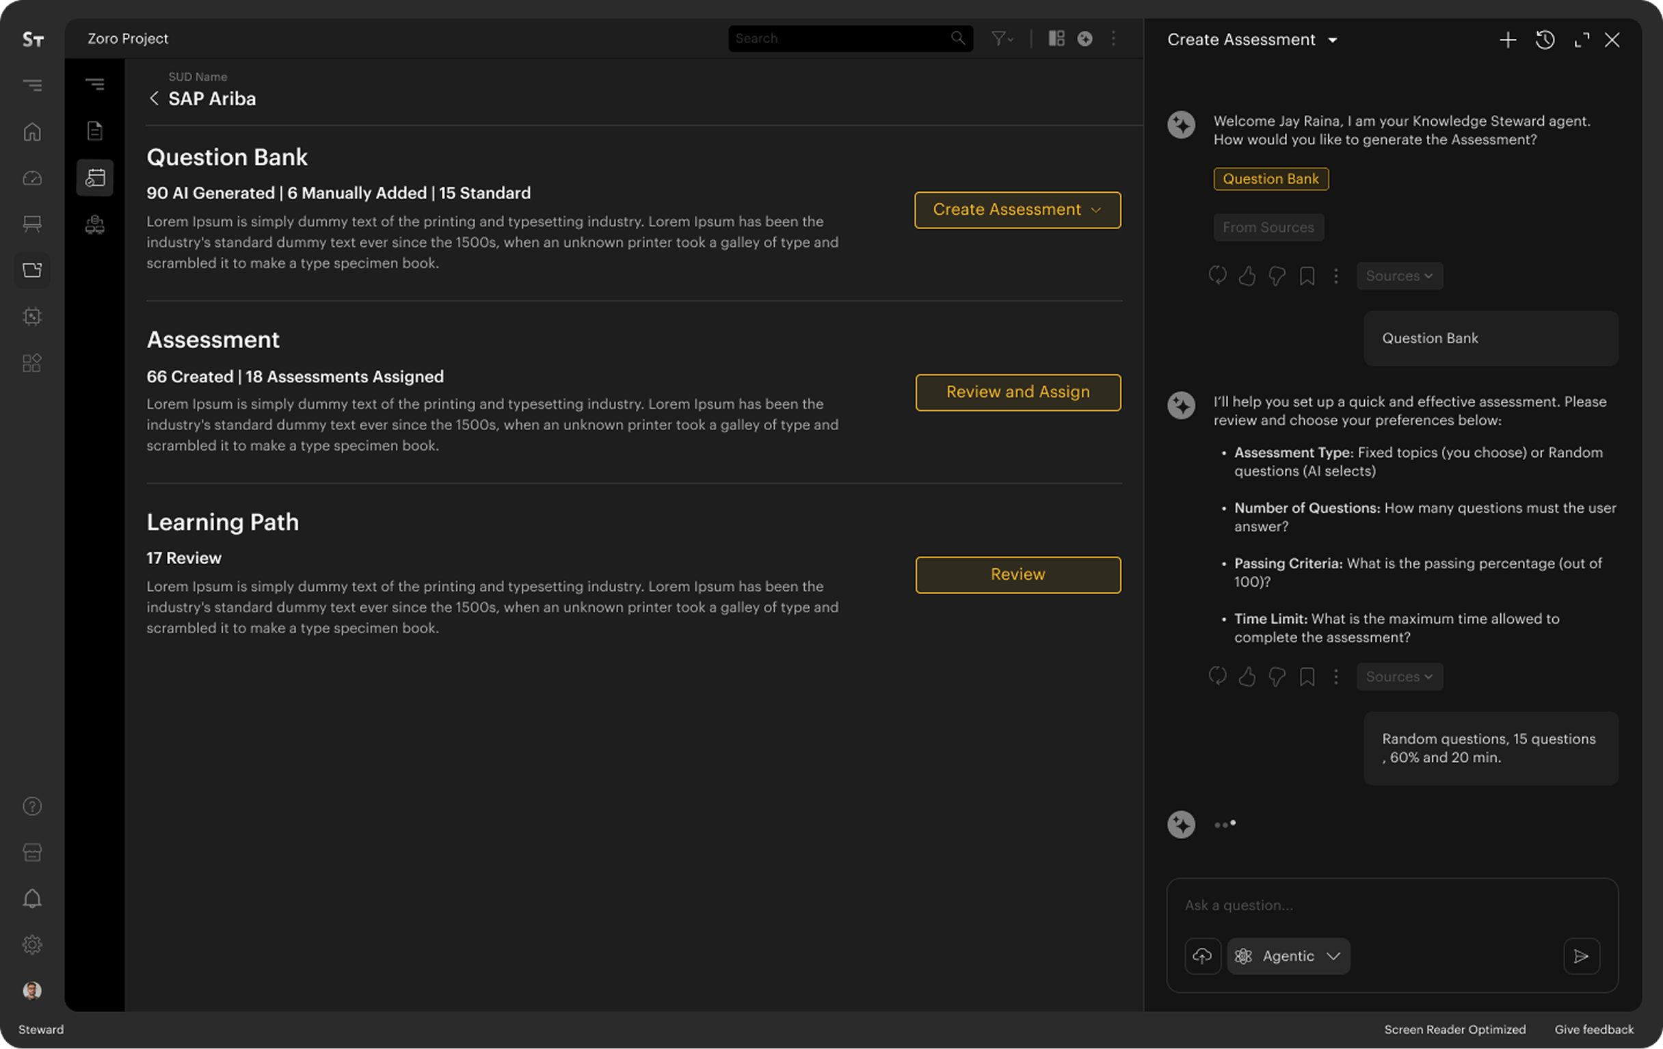This screenshot has width=1663, height=1049.
Task: Open notifications bell in left sidebar
Action: pos(32,899)
